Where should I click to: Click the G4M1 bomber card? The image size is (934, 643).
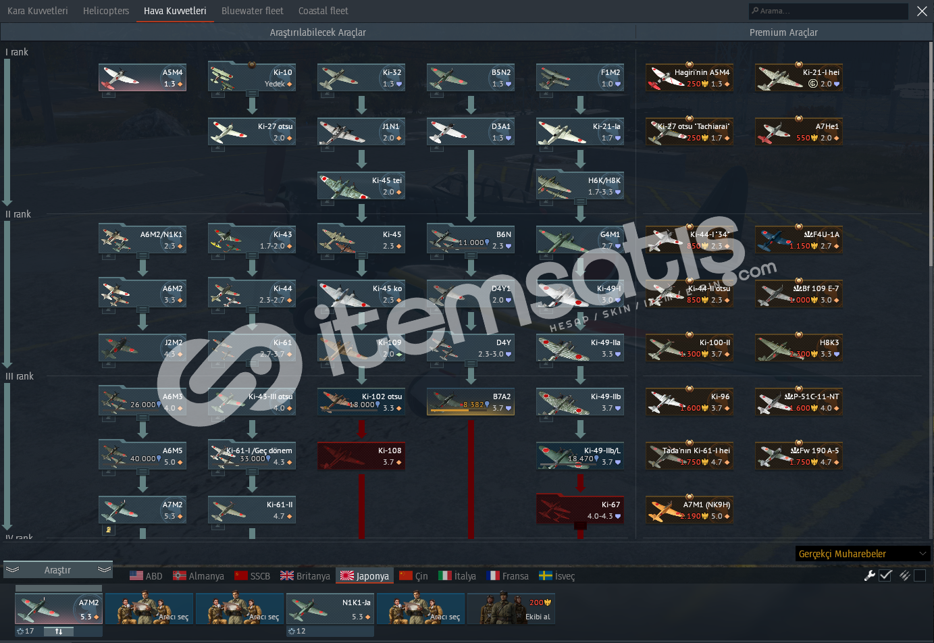[580, 240]
